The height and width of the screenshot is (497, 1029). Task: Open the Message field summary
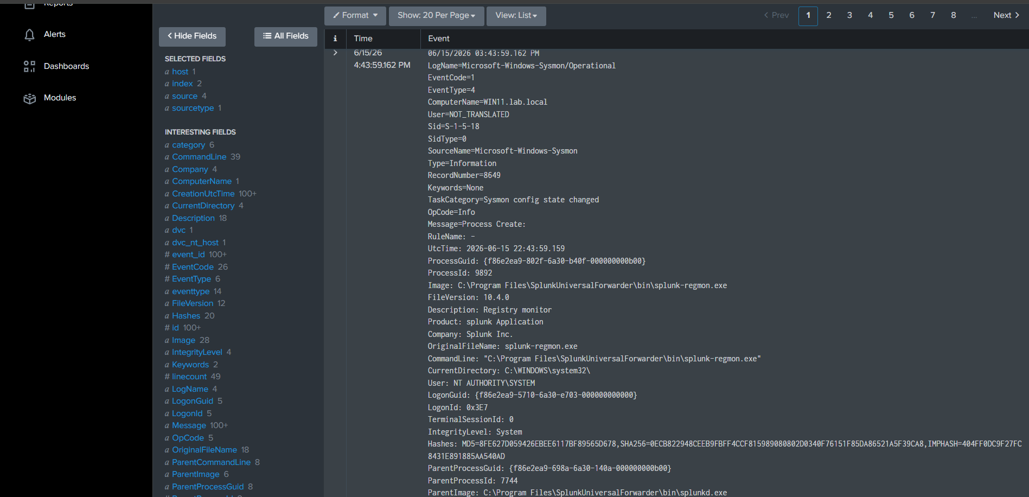coord(189,425)
